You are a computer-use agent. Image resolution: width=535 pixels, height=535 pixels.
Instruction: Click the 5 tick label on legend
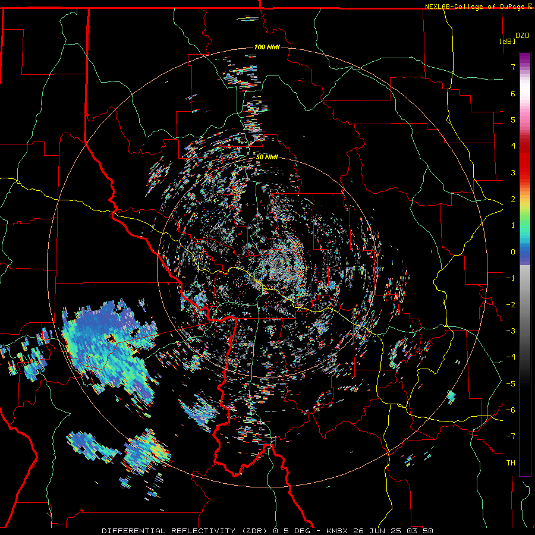click(513, 119)
